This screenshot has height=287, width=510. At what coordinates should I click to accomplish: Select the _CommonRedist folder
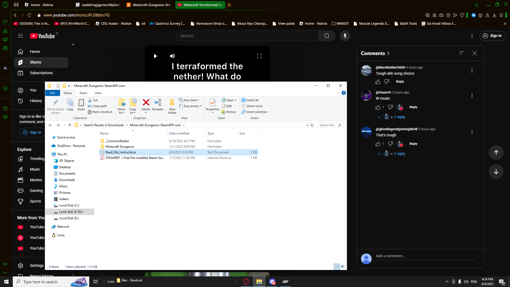tap(117, 141)
